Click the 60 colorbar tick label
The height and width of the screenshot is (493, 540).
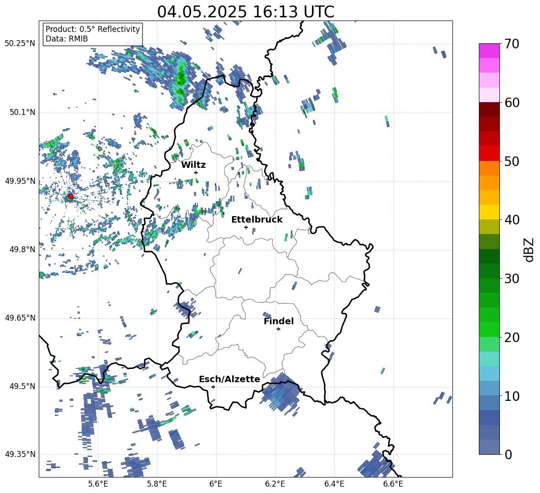click(x=512, y=103)
